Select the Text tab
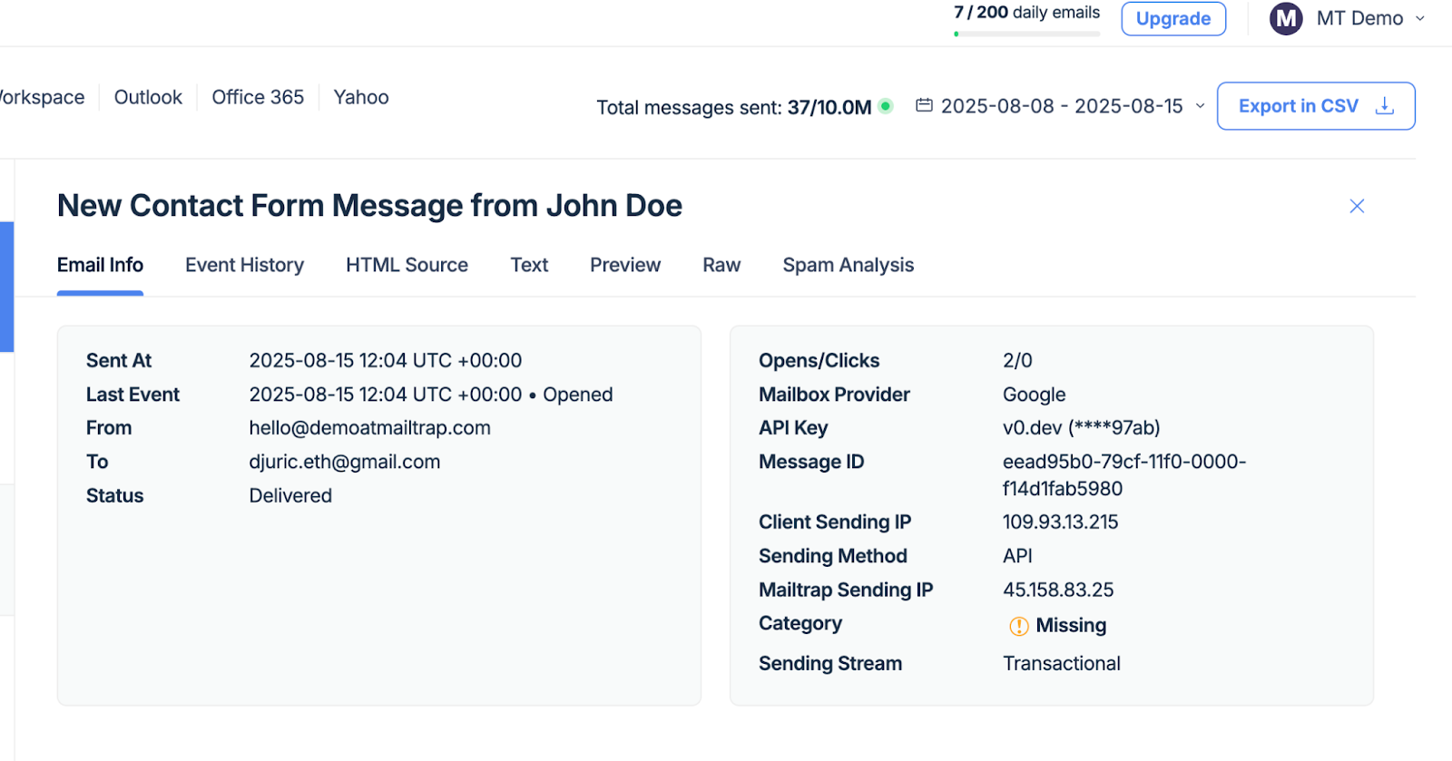This screenshot has height=761, width=1452. [x=529, y=265]
